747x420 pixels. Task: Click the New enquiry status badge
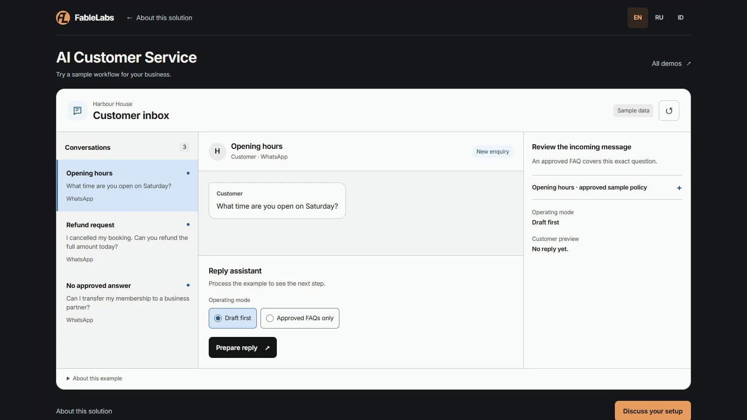coord(493,152)
